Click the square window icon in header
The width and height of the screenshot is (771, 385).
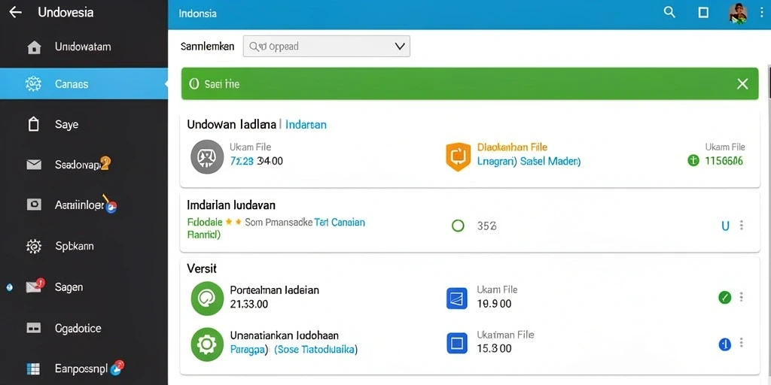click(704, 13)
